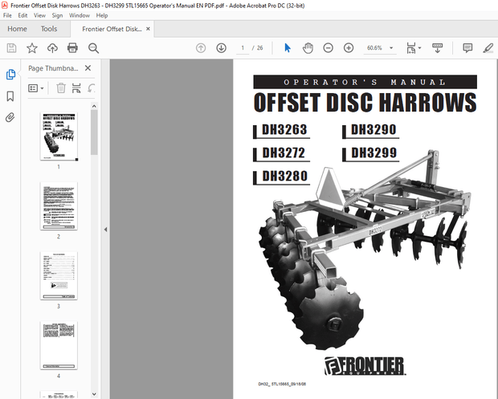498x399 pixels.
Task: Click the Save file icon
Action: coord(12,48)
